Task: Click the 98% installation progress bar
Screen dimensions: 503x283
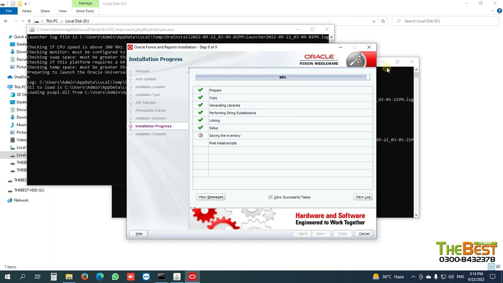Action: 283,77
